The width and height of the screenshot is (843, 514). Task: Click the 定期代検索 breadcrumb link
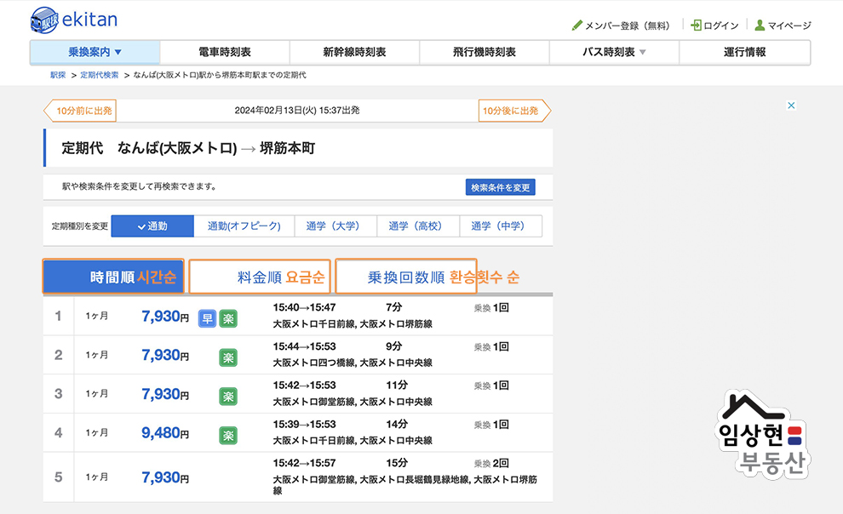(100, 75)
